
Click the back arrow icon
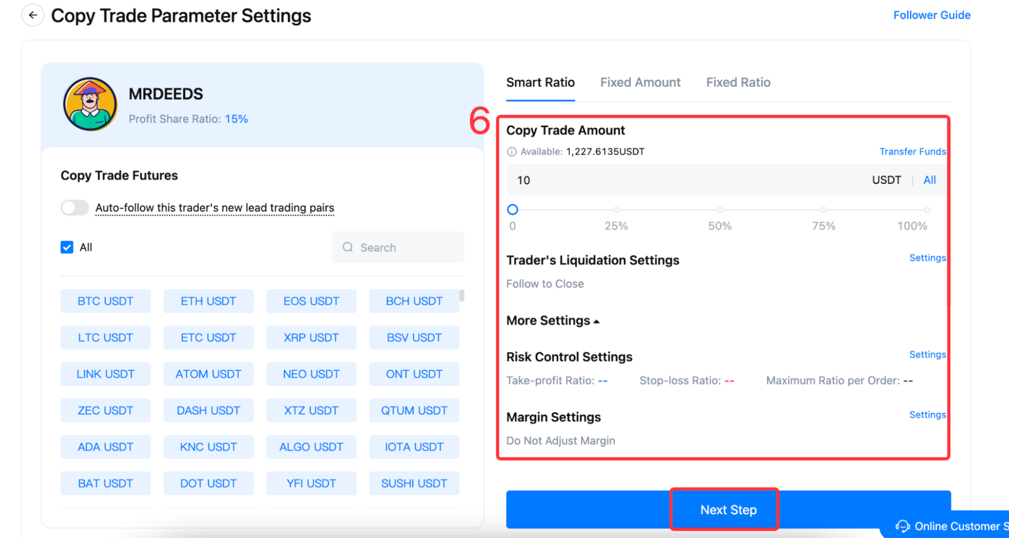tap(33, 15)
